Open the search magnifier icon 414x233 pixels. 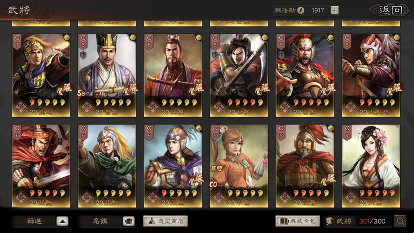click(400, 221)
